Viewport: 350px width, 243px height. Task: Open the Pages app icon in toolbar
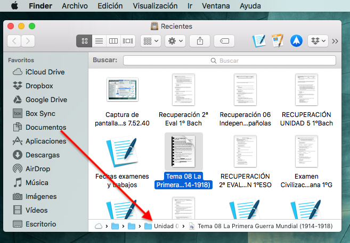278,41
